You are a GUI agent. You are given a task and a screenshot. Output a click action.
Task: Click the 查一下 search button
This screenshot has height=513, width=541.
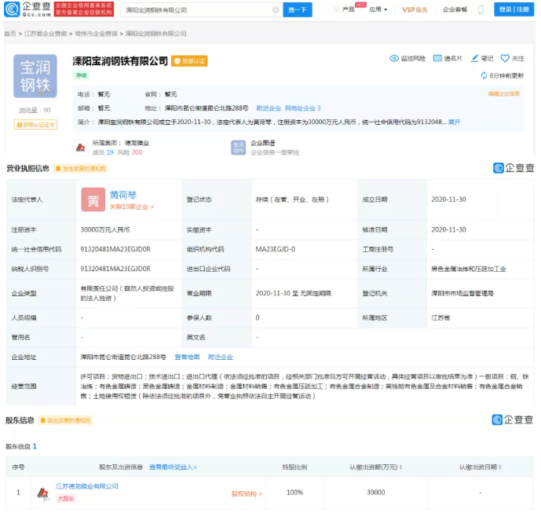coord(298,9)
